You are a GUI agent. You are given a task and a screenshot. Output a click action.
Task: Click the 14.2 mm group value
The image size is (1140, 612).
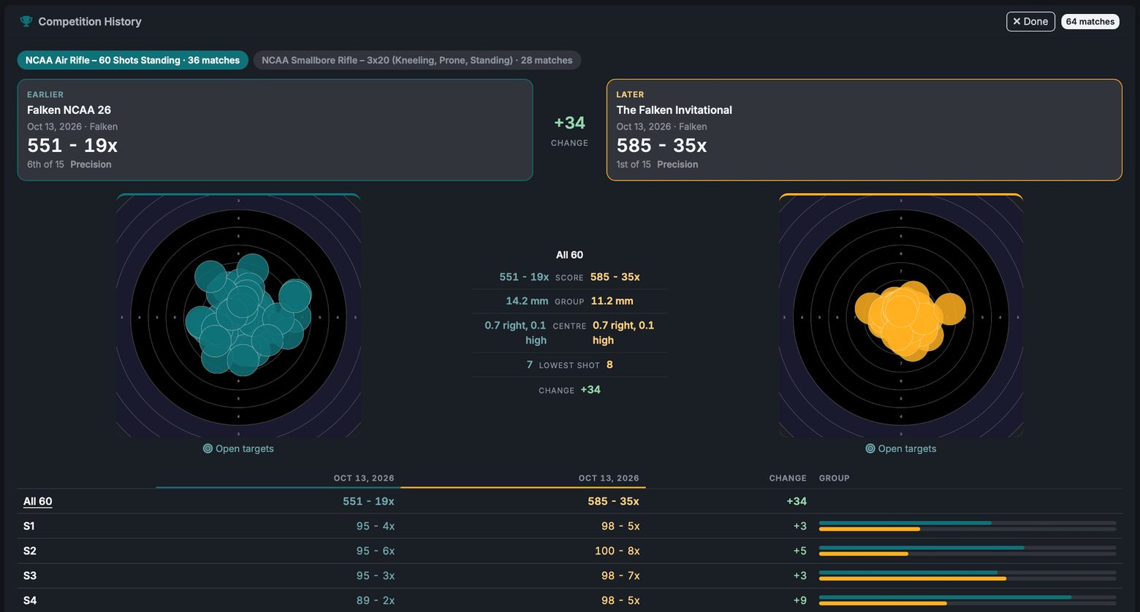(x=527, y=301)
